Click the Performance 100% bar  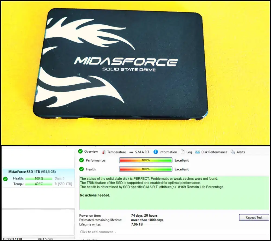click(146, 160)
